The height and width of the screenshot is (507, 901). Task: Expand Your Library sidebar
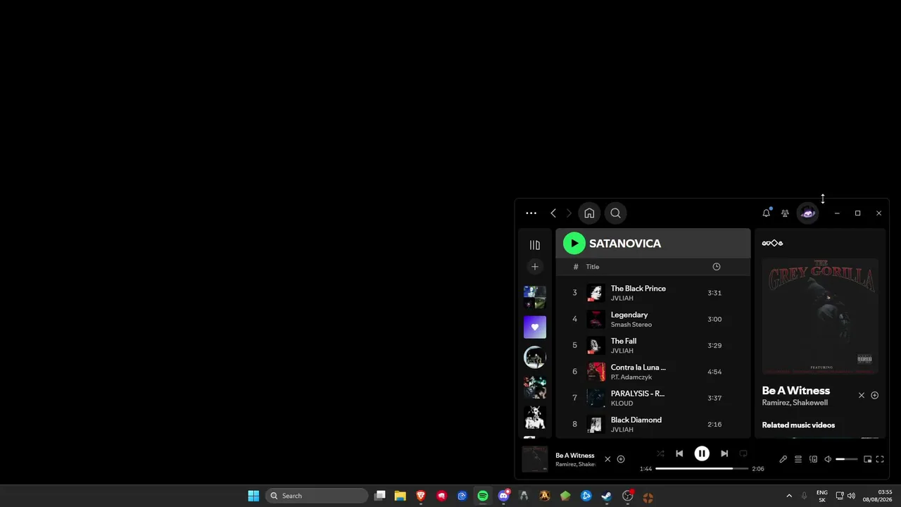pyautogui.click(x=535, y=245)
